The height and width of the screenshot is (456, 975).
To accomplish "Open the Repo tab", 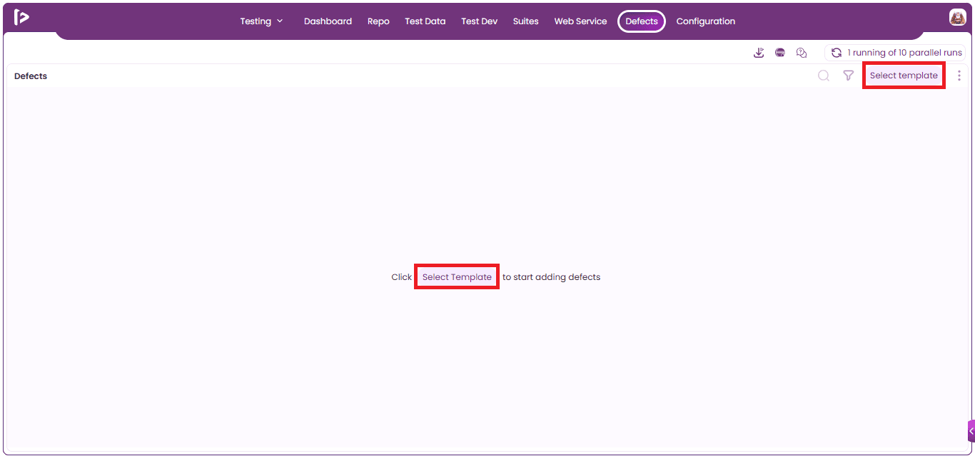I will (378, 21).
